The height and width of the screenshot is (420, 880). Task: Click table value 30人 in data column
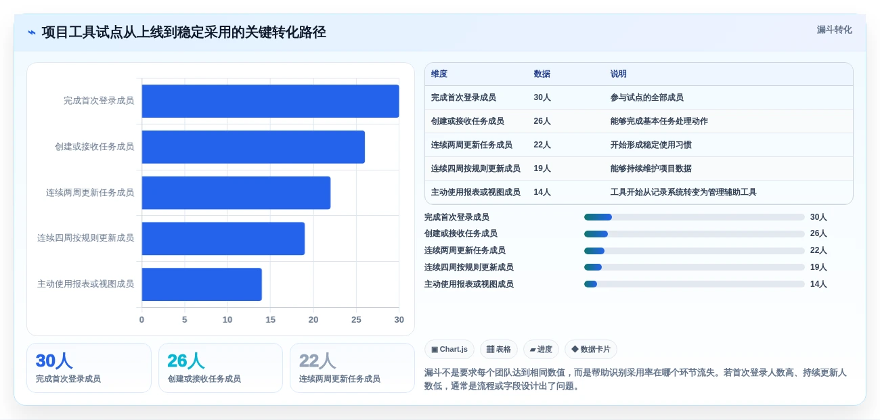pyautogui.click(x=542, y=97)
